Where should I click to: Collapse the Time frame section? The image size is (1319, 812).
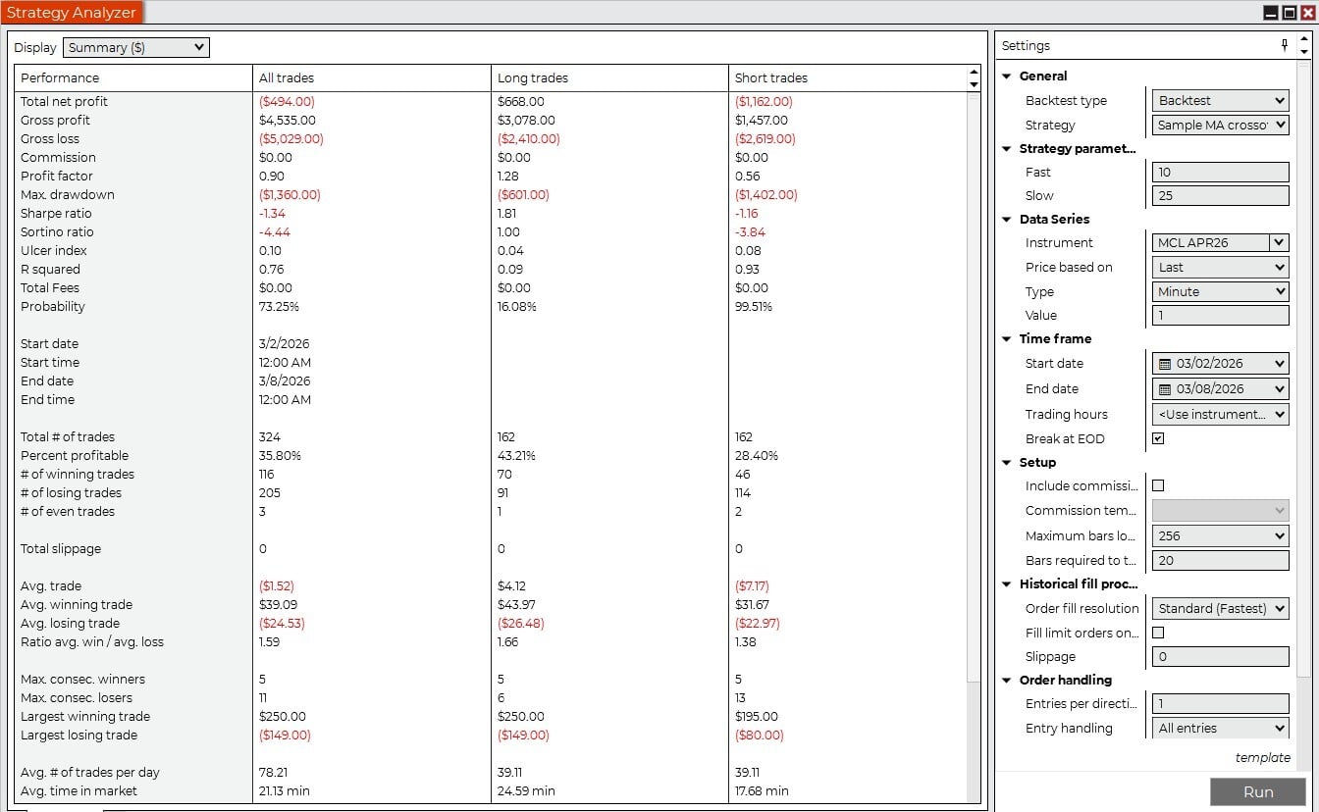point(1007,339)
